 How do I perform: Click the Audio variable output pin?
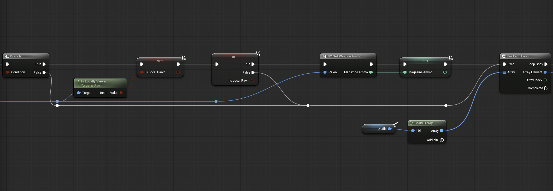(390, 129)
